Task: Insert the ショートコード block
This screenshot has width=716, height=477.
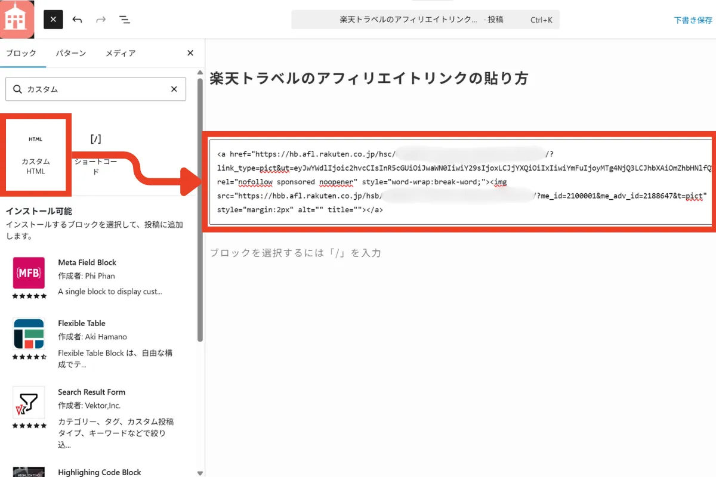Action: tap(95, 154)
